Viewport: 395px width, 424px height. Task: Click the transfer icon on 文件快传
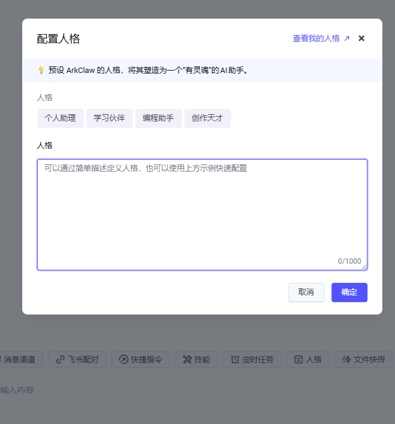[x=347, y=359]
